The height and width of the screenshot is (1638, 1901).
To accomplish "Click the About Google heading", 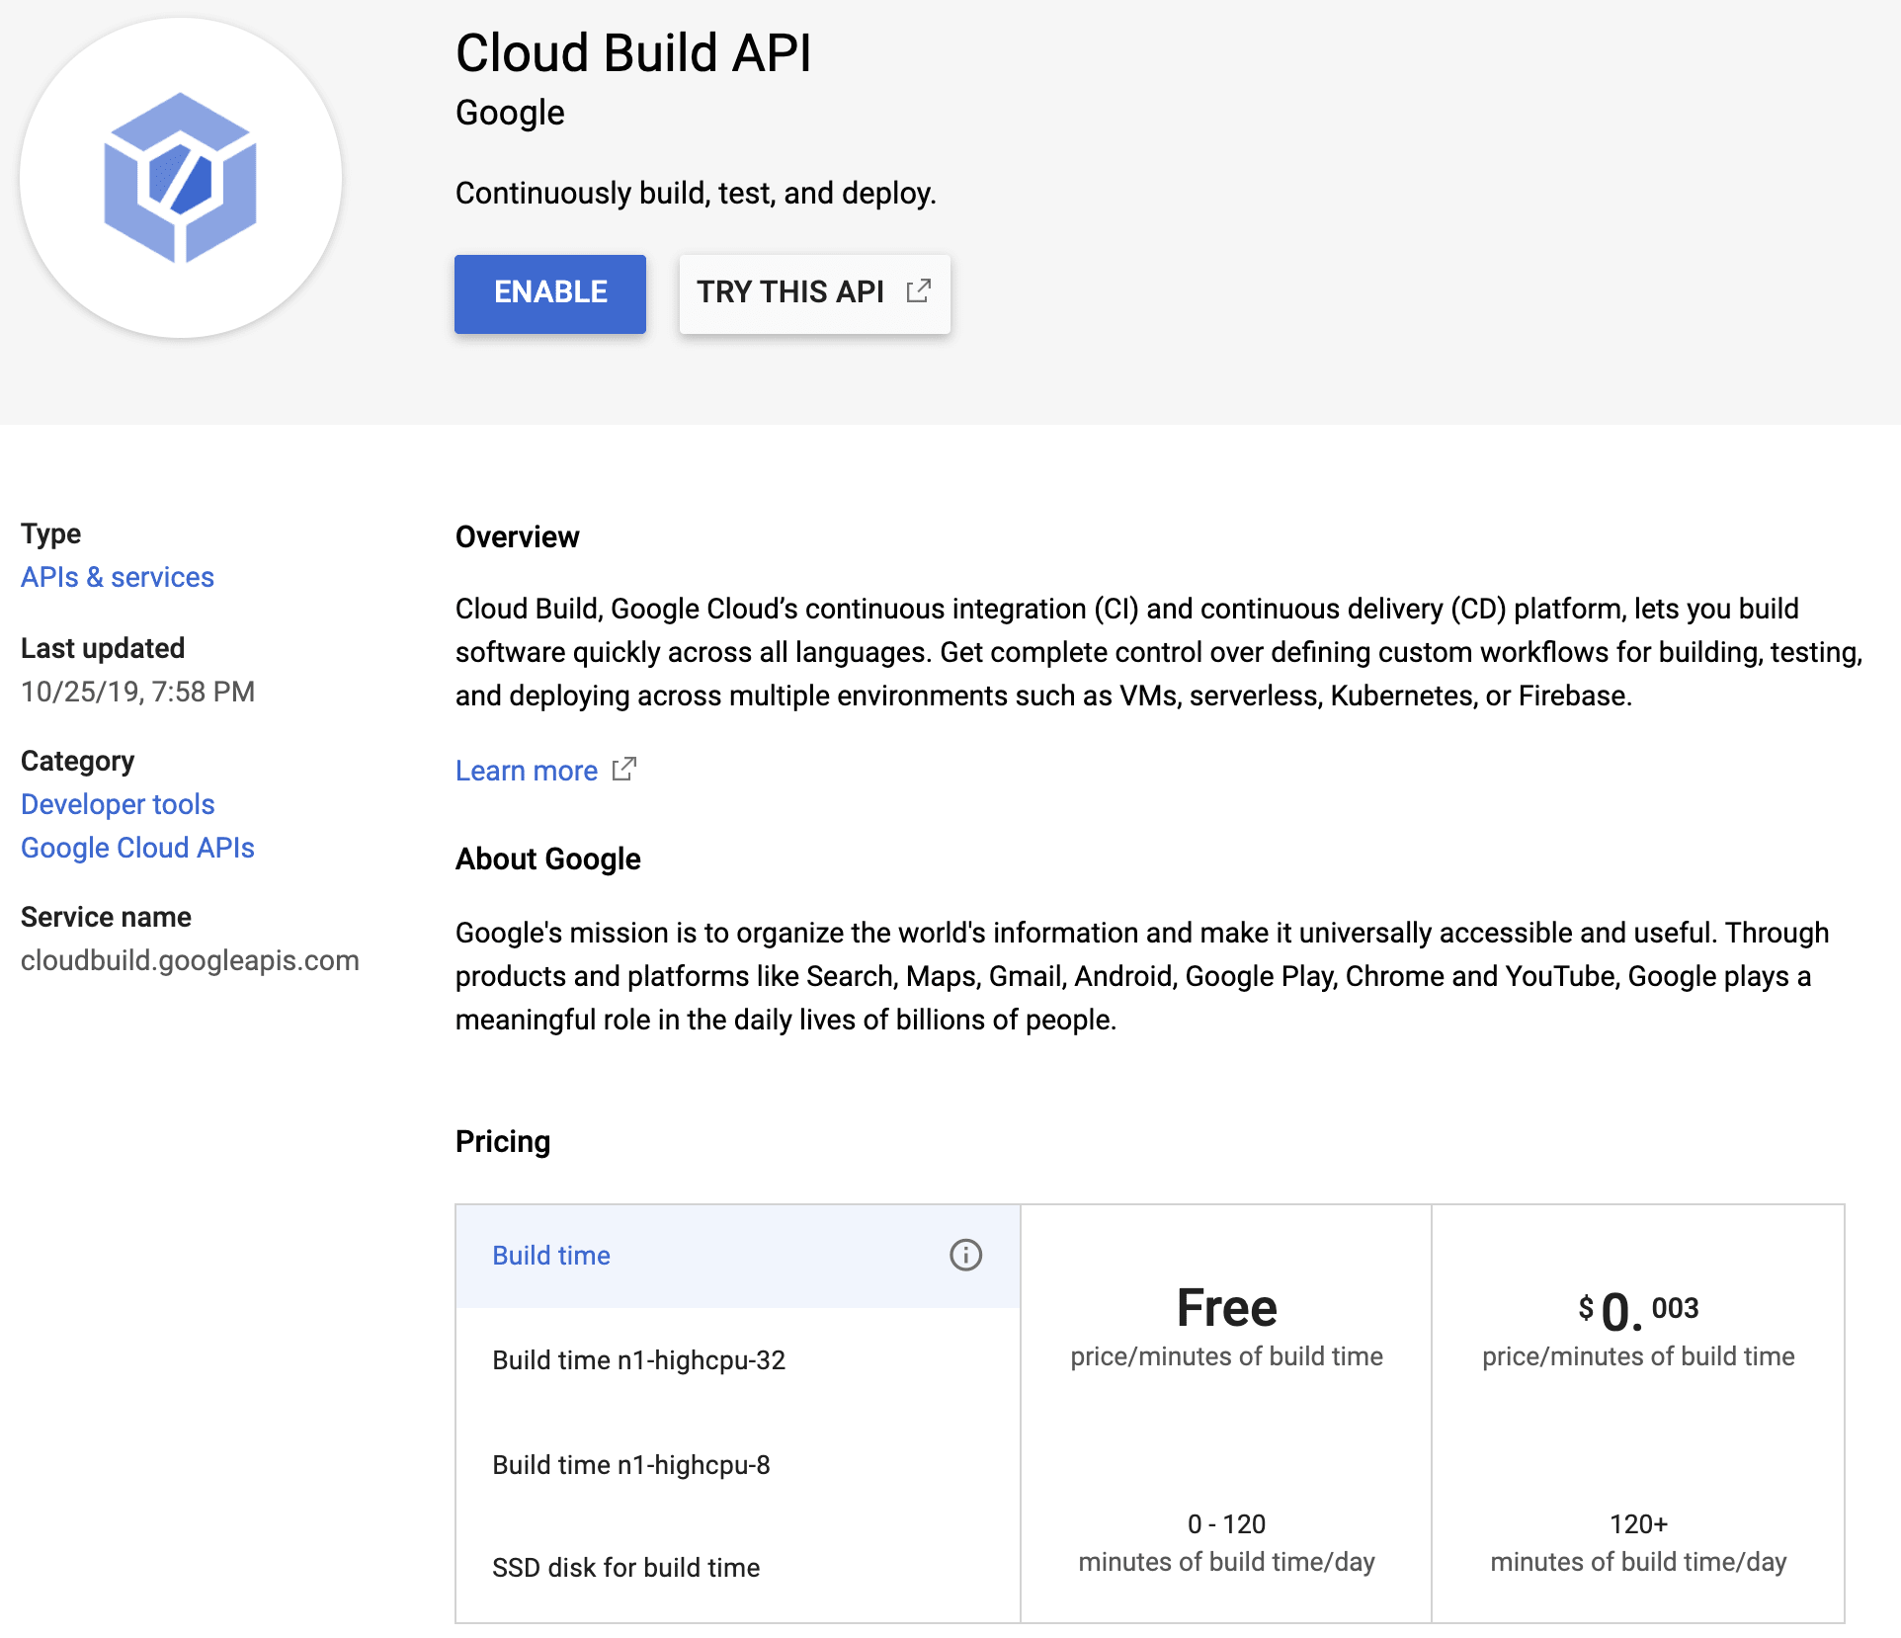I will [547, 860].
